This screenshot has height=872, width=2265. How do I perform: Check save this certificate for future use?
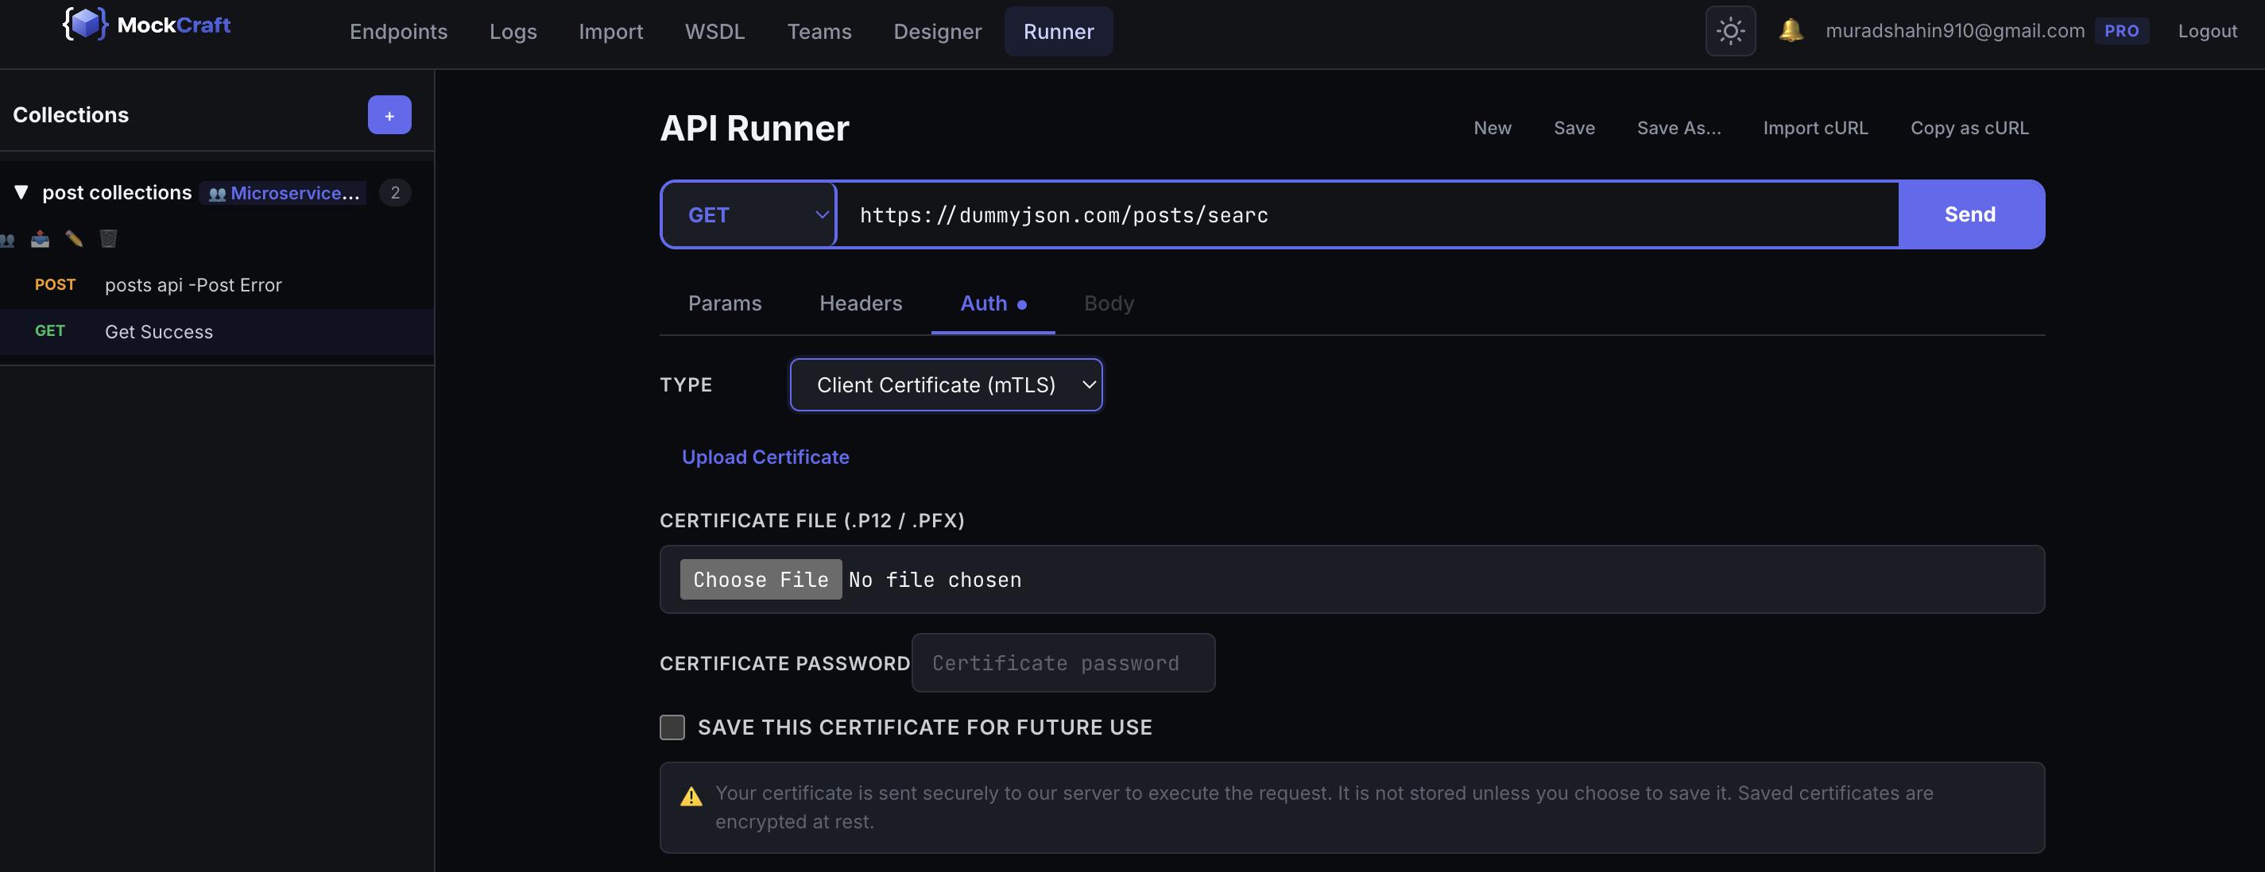[x=672, y=727]
